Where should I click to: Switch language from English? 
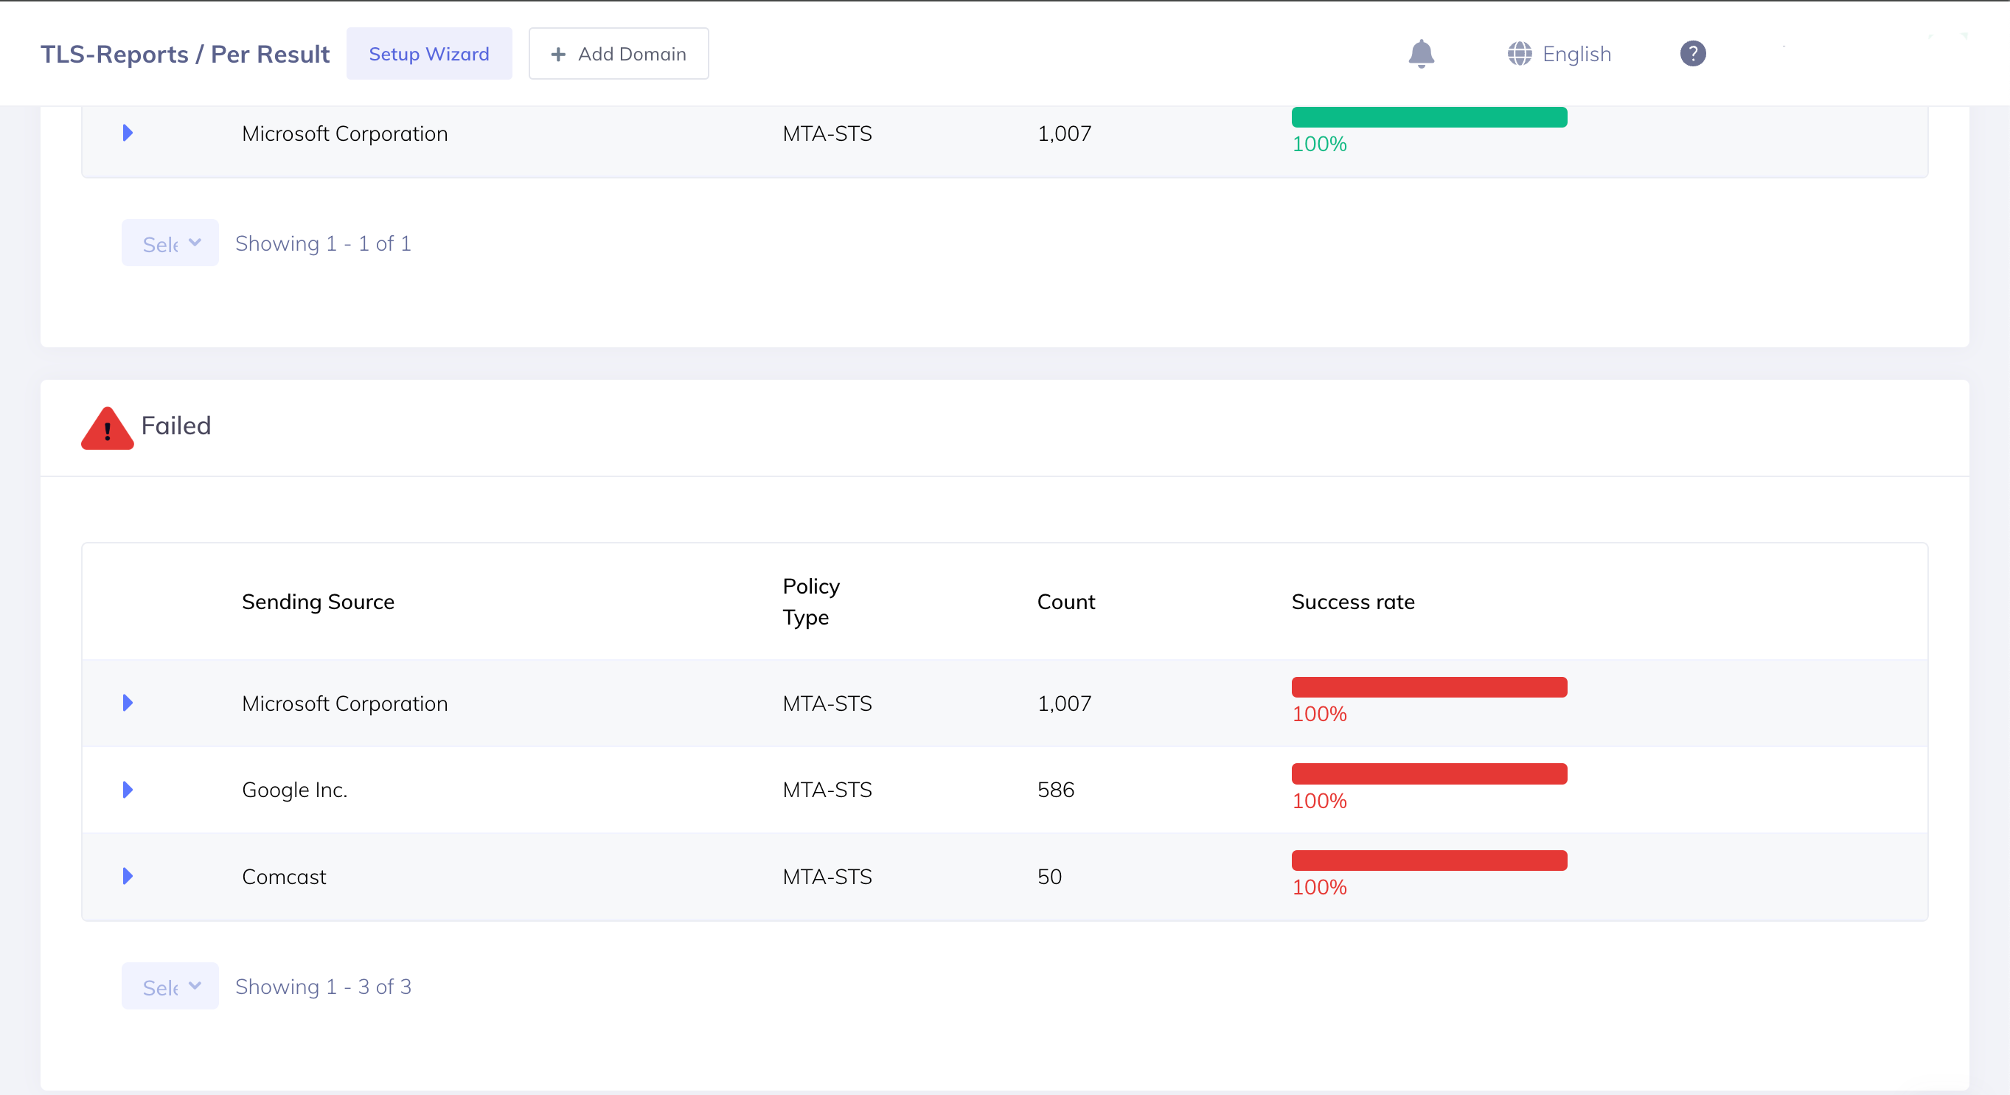(x=1576, y=54)
